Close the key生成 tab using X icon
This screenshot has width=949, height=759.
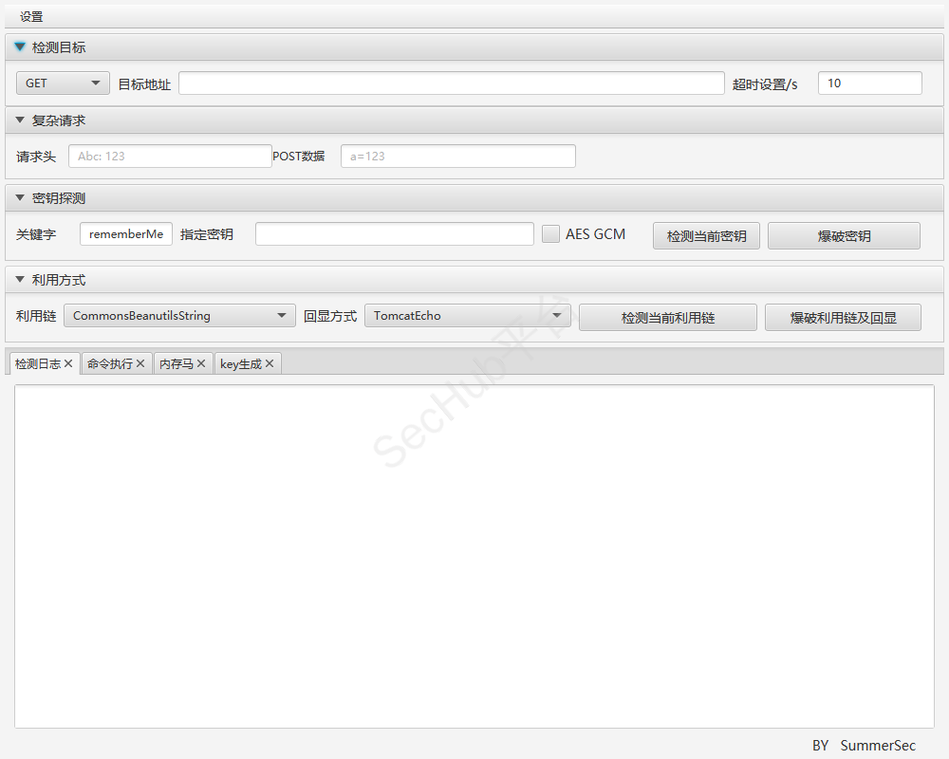click(270, 364)
